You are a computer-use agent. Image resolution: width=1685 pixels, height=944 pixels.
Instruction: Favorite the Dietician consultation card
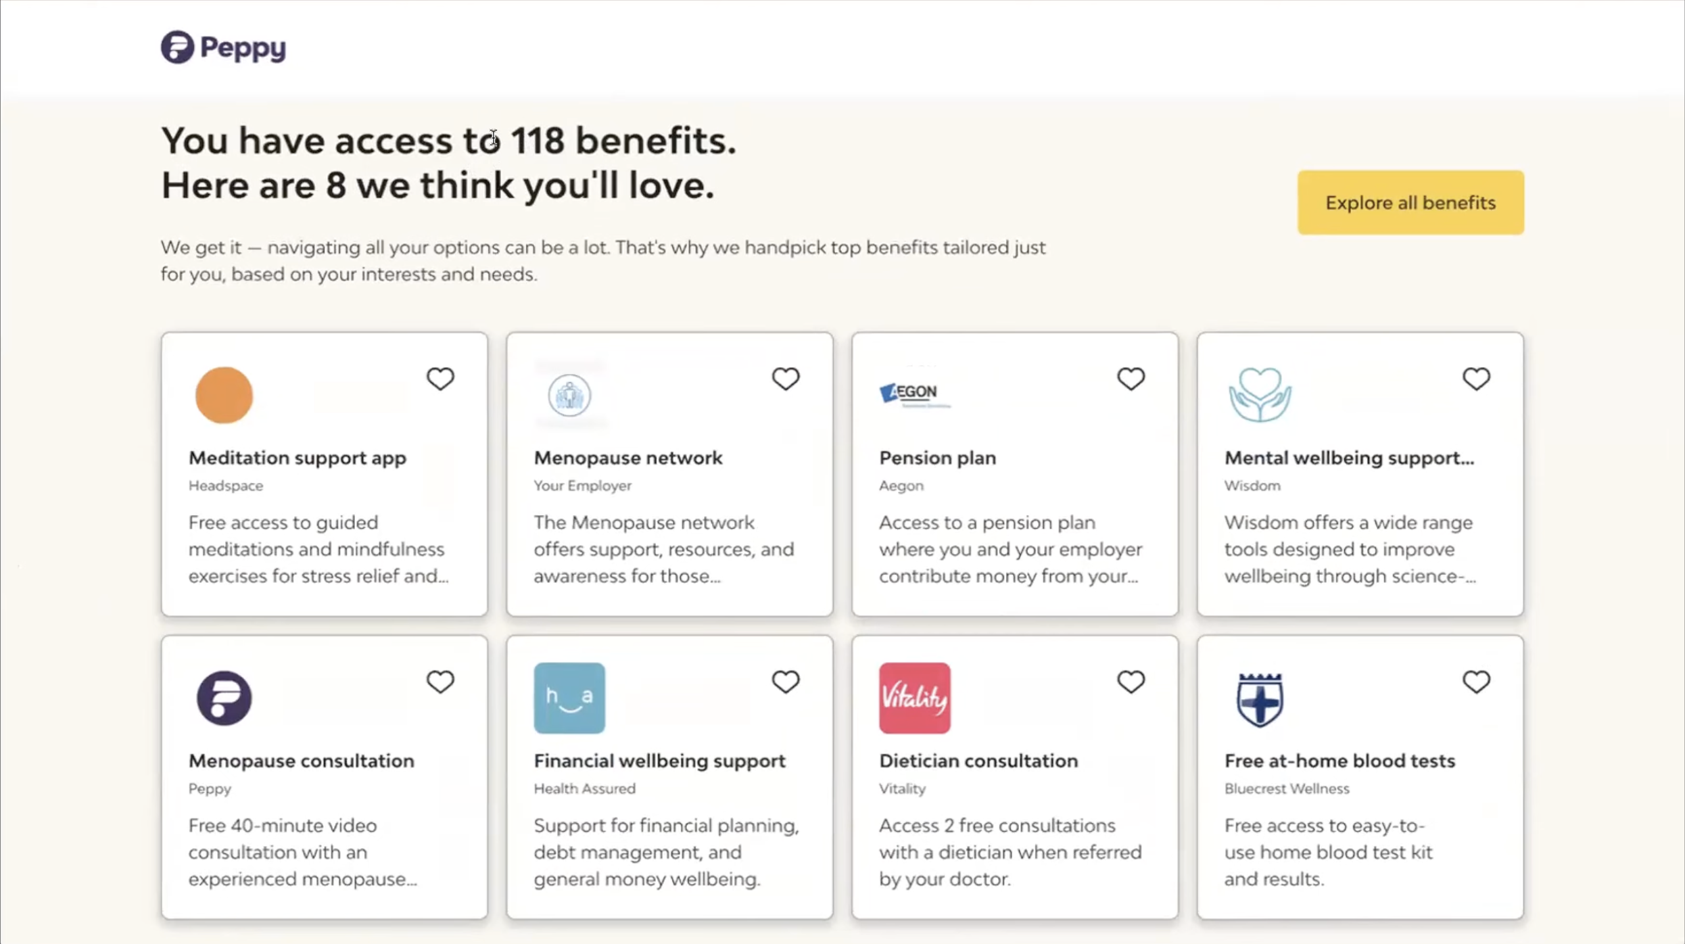[x=1131, y=682]
